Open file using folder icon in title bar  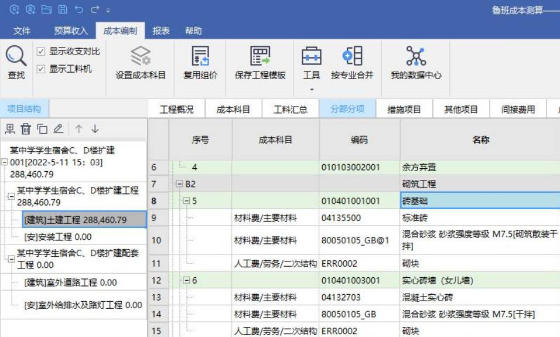pyautogui.click(x=46, y=9)
